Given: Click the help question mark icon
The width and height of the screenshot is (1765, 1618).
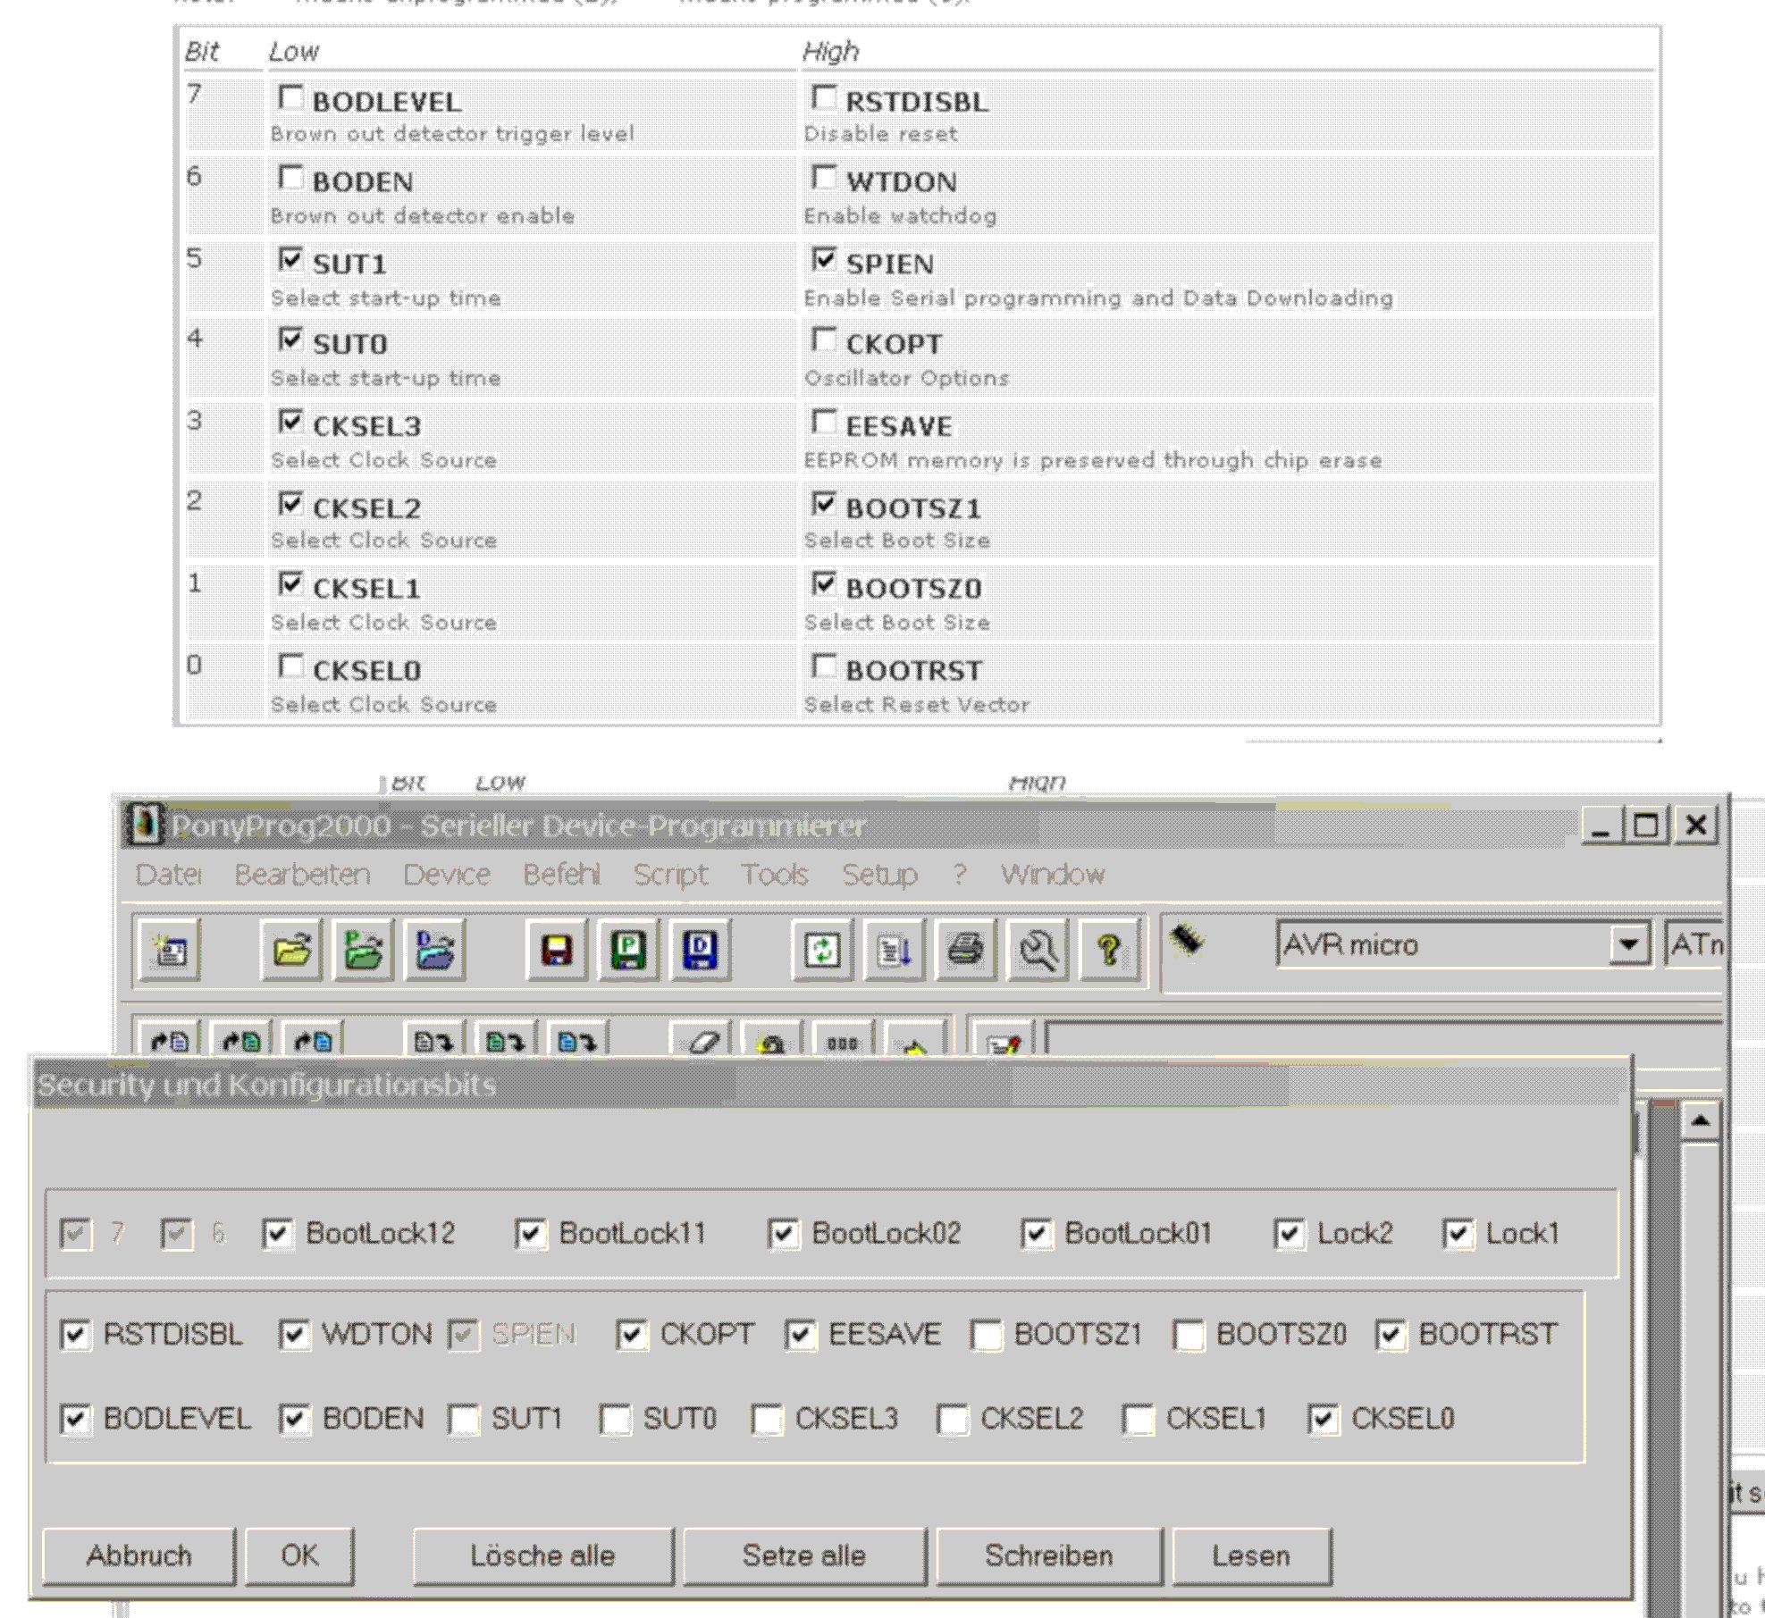Looking at the screenshot, I should click(1109, 949).
